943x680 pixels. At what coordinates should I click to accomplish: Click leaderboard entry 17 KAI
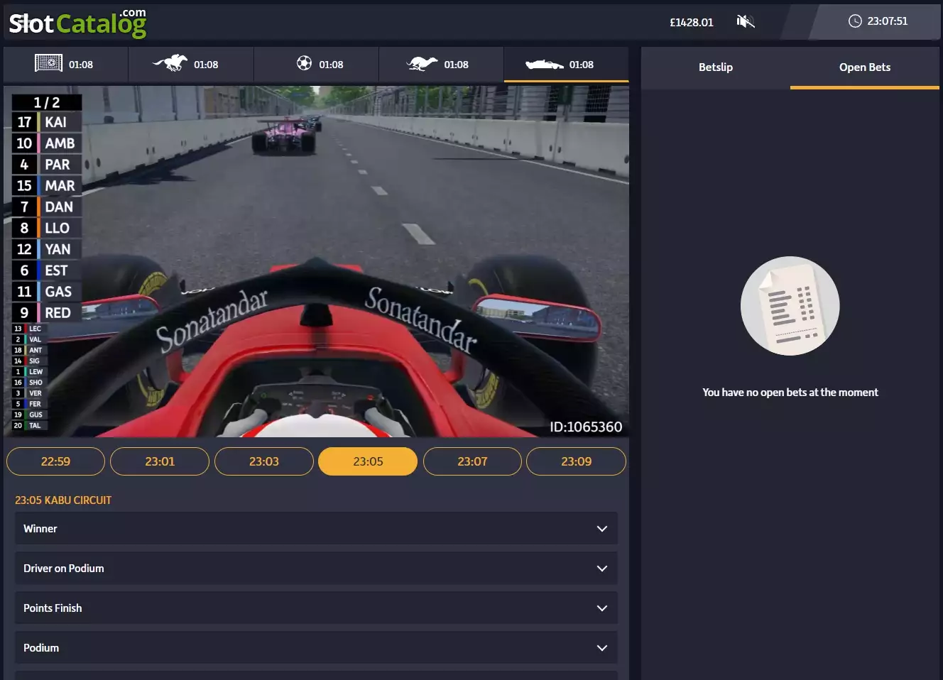(47, 122)
